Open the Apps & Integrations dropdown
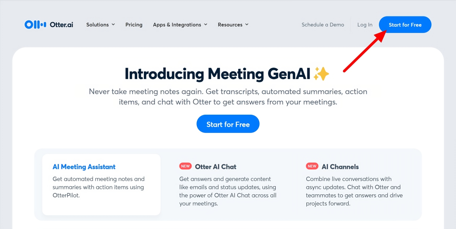 (x=180, y=25)
